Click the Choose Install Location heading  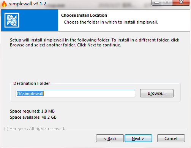[x=84, y=15]
